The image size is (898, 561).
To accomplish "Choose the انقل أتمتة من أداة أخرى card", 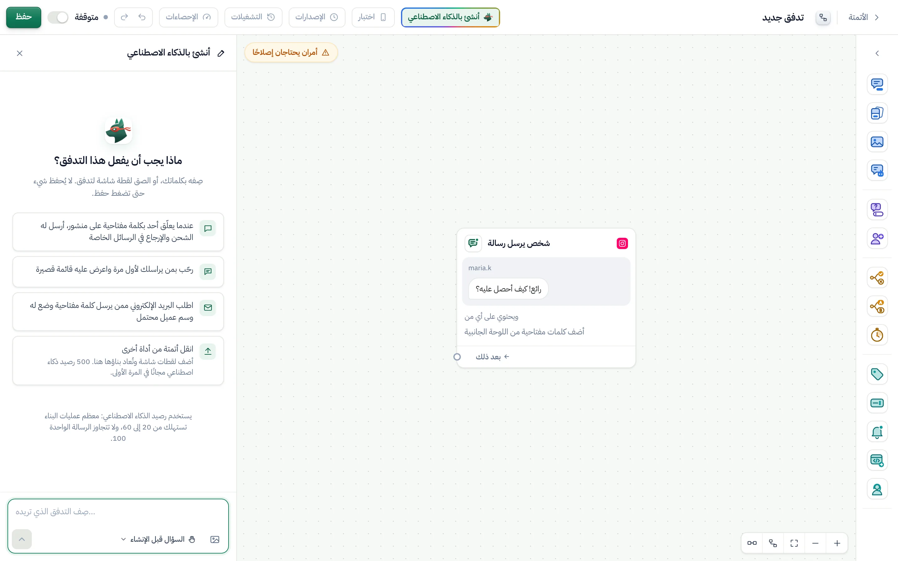I will (x=118, y=360).
